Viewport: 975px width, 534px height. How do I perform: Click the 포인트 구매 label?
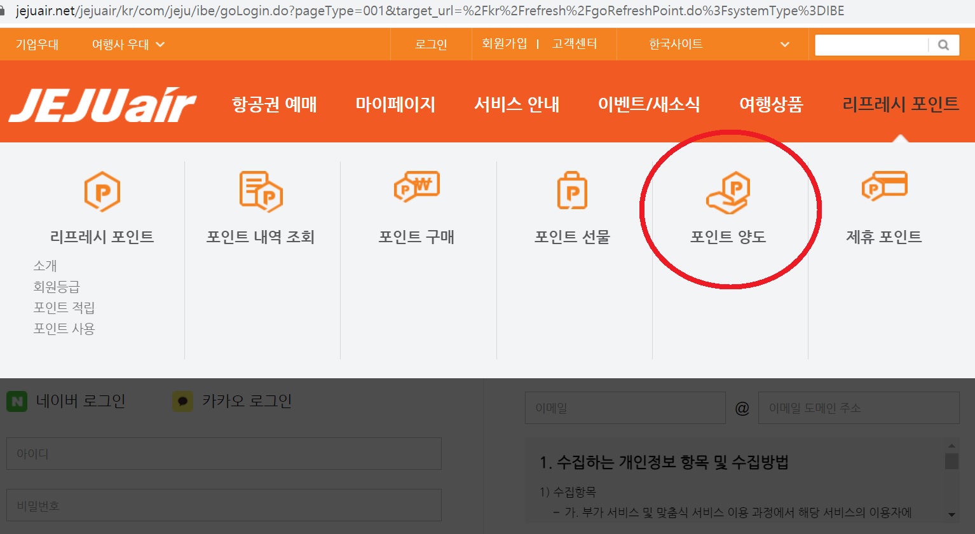pos(416,237)
